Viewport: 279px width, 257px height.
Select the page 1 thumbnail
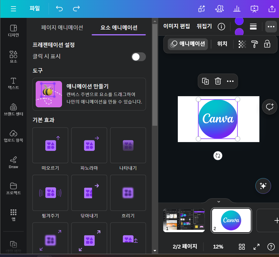pos(184,220)
